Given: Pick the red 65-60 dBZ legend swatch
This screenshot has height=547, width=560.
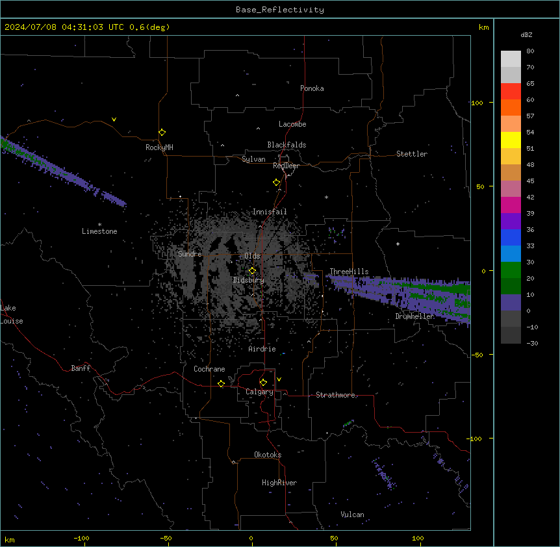Looking at the screenshot, I should pyautogui.click(x=511, y=91).
